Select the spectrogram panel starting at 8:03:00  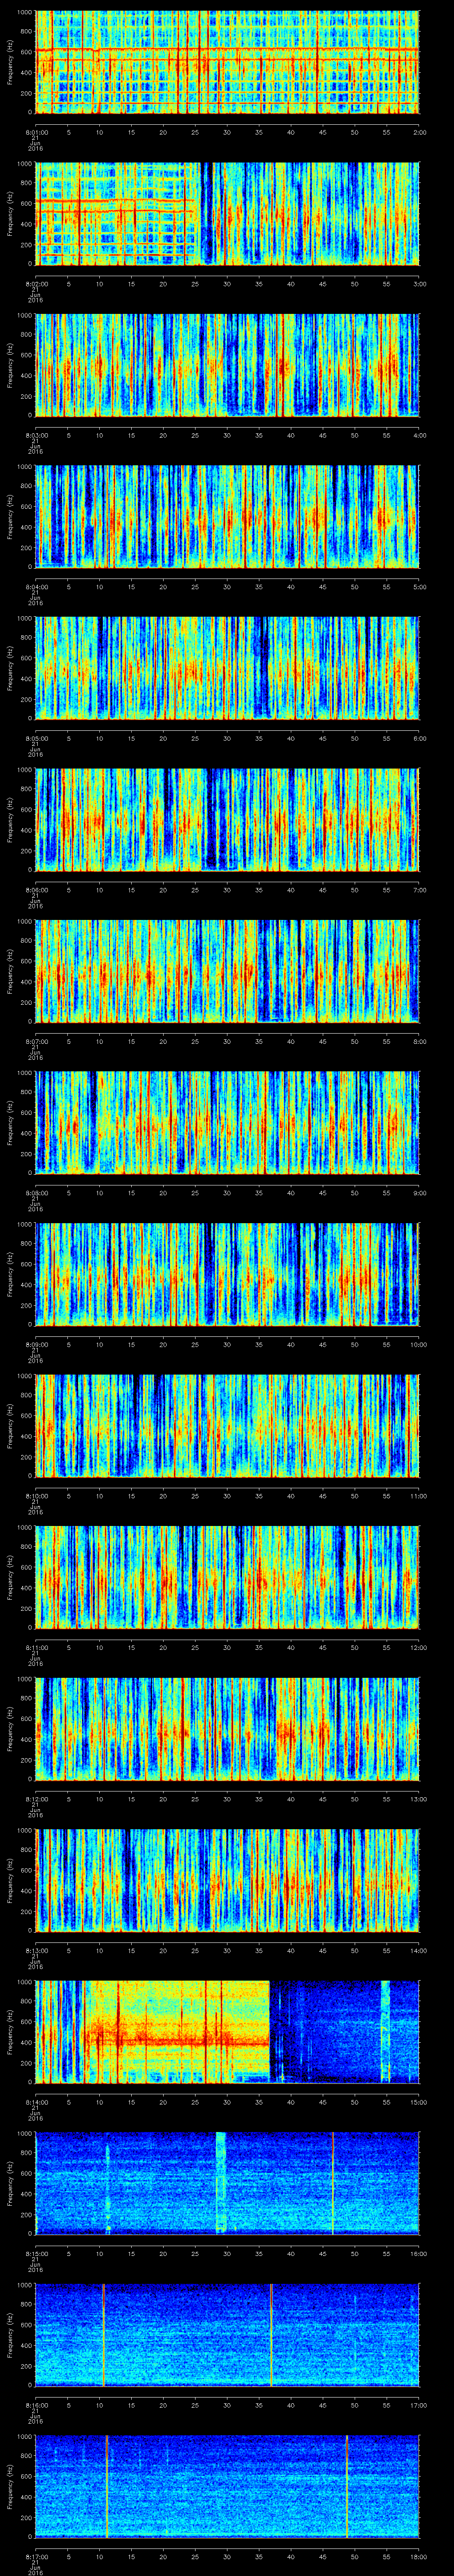(x=227, y=365)
